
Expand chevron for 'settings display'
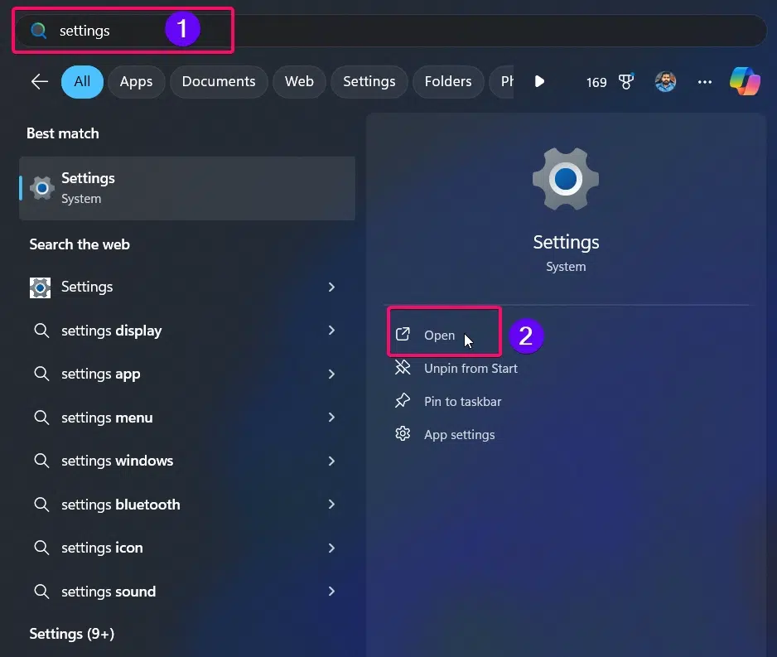pyautogui.click(x=331, y=330)
